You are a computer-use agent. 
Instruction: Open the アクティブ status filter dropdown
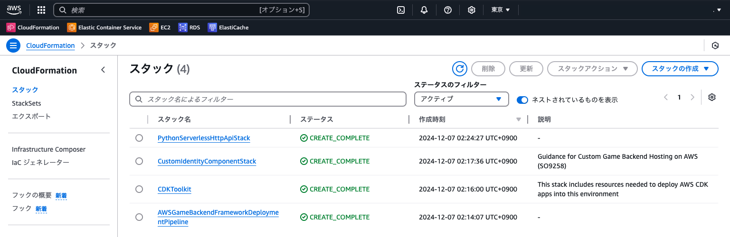(x=462, y=99)
